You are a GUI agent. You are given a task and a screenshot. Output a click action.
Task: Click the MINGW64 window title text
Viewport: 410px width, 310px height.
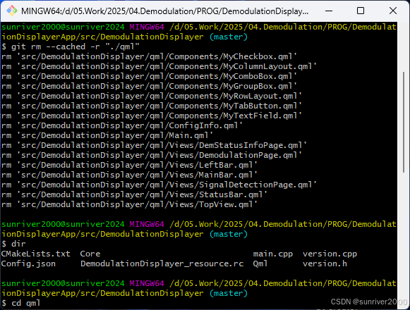(x=164, y=11)
